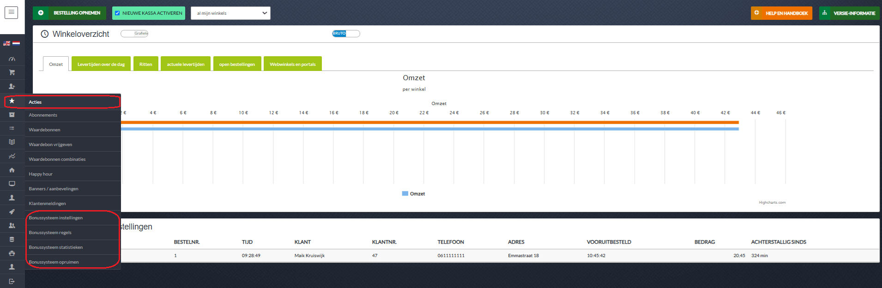Image resolution: width=882 pixels, height=288 pixels.
Task: Click the add-customer sidebar icon
Action: 12,86
